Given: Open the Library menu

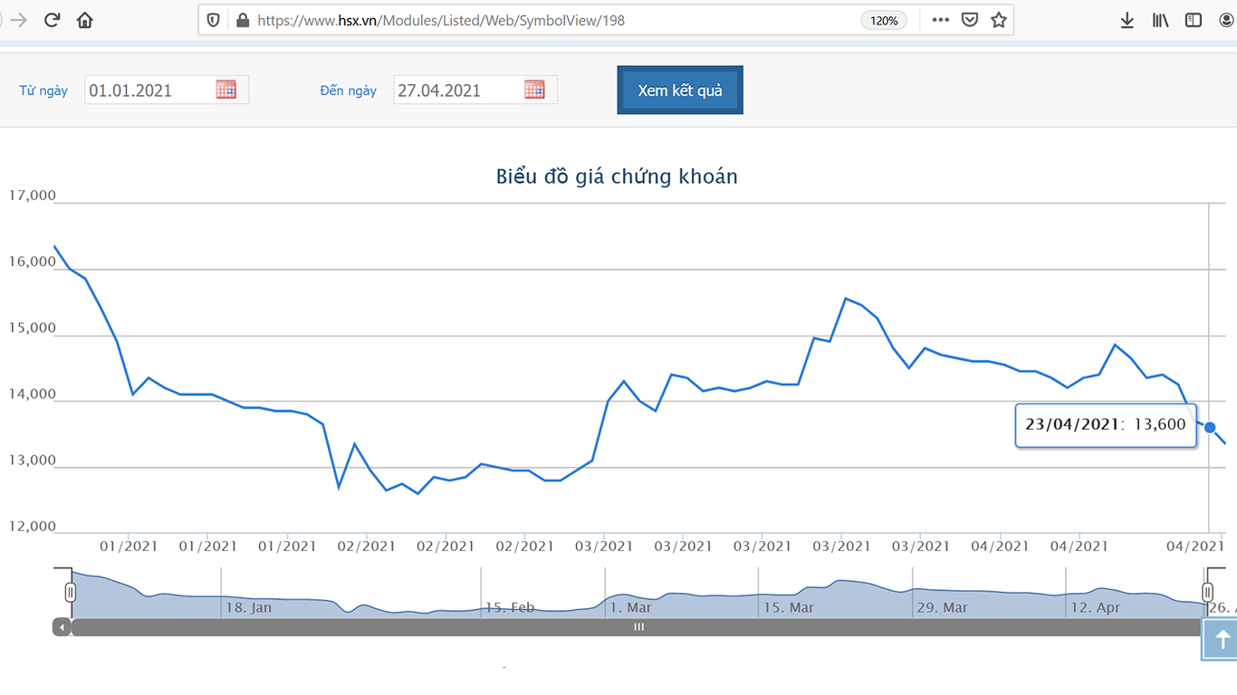Looking at the screenshot, I should pos(1160,20).
